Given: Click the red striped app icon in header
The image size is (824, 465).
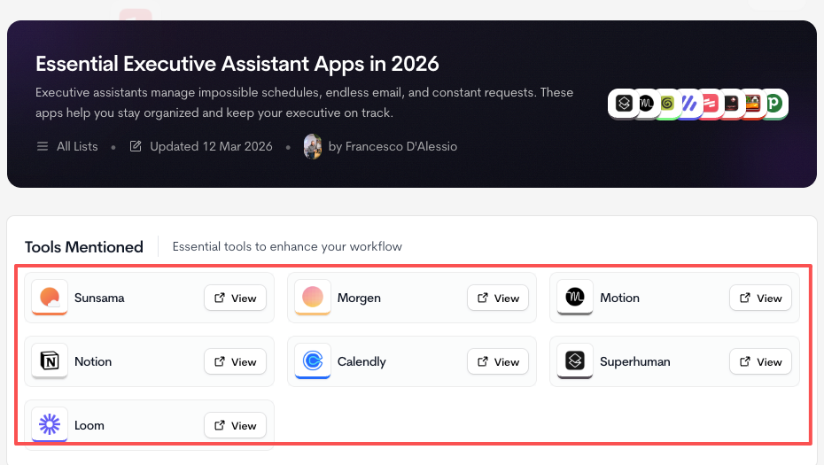Looking at the screenshot, I should [711, 104].
